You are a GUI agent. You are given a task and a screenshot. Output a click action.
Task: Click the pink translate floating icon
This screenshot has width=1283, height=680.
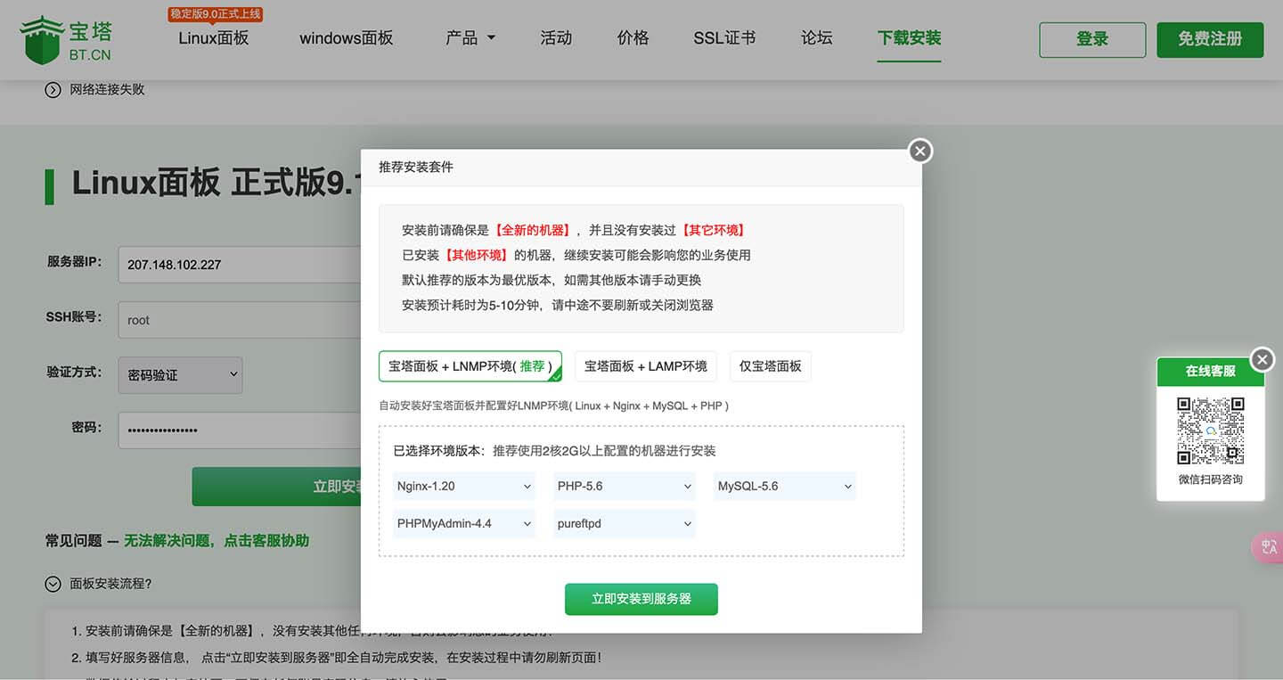1268,547
